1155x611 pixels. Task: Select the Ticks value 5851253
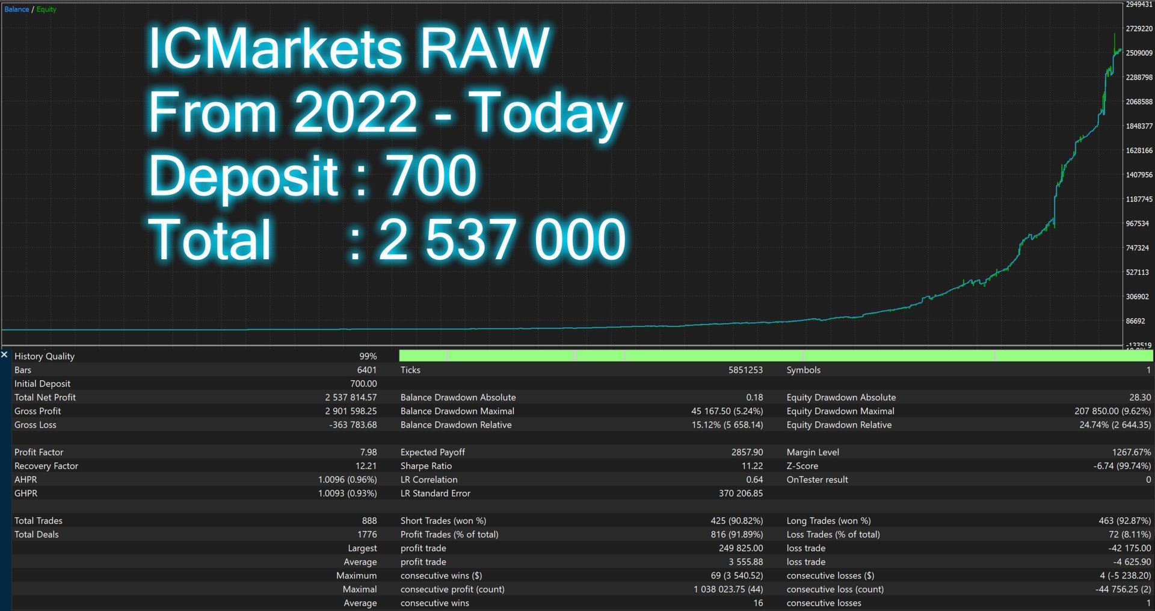coord(746,370)
